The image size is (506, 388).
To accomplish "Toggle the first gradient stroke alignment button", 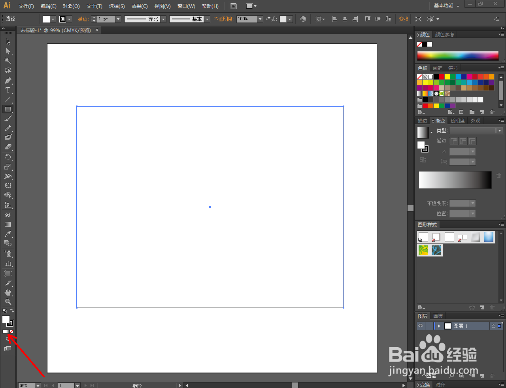I will pos(454,141).
